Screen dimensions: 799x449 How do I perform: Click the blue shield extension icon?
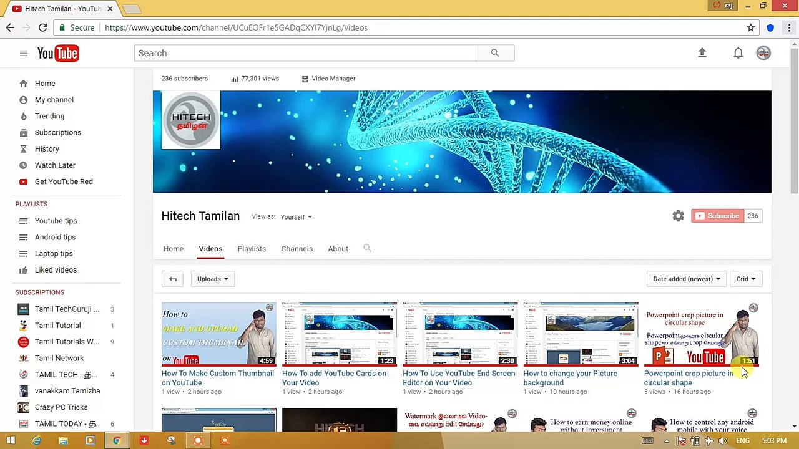tap(770, 27)
